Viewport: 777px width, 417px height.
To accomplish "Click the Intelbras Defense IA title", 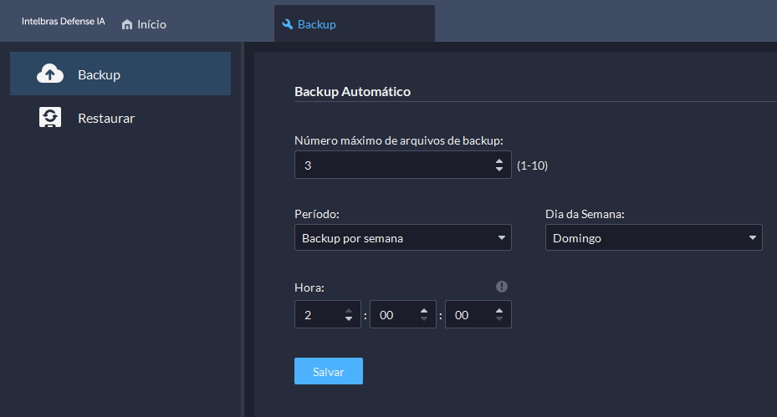I will point(64,21).
